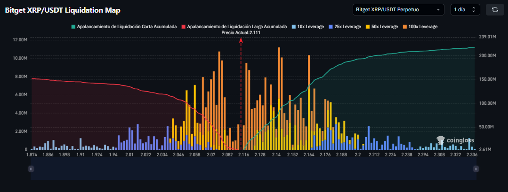Click the 2.188 price axis label

tap(341, 155)
